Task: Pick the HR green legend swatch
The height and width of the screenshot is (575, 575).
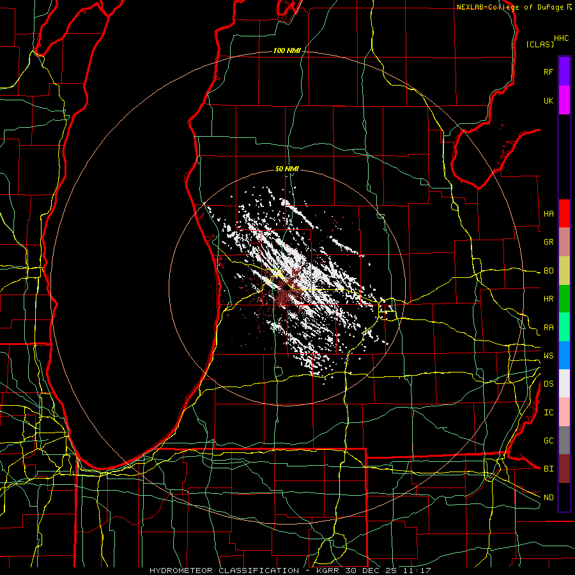Action: tap(564, 299)
